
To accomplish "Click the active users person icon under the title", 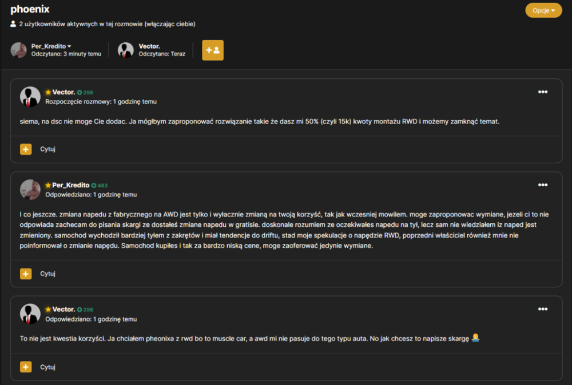I will tap(13, 24).
